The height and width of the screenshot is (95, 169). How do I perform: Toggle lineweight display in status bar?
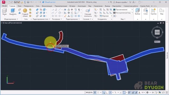click(129, 92)
